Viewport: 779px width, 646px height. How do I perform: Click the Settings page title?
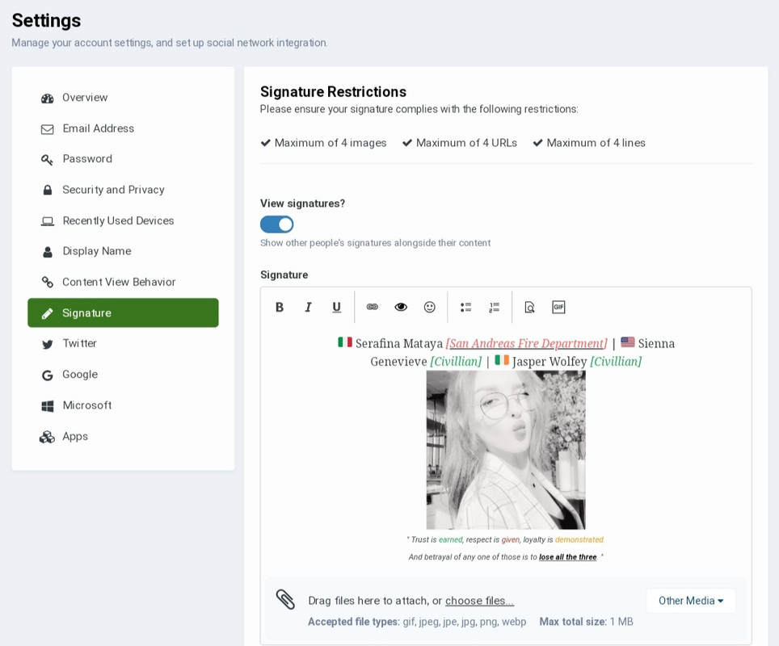[46, 21]
